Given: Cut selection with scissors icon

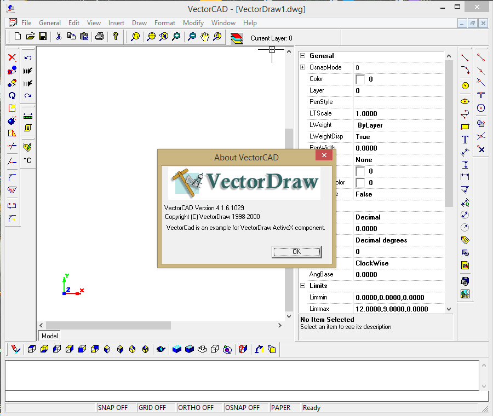Looking at the screenshot, I should pos(59,37).
